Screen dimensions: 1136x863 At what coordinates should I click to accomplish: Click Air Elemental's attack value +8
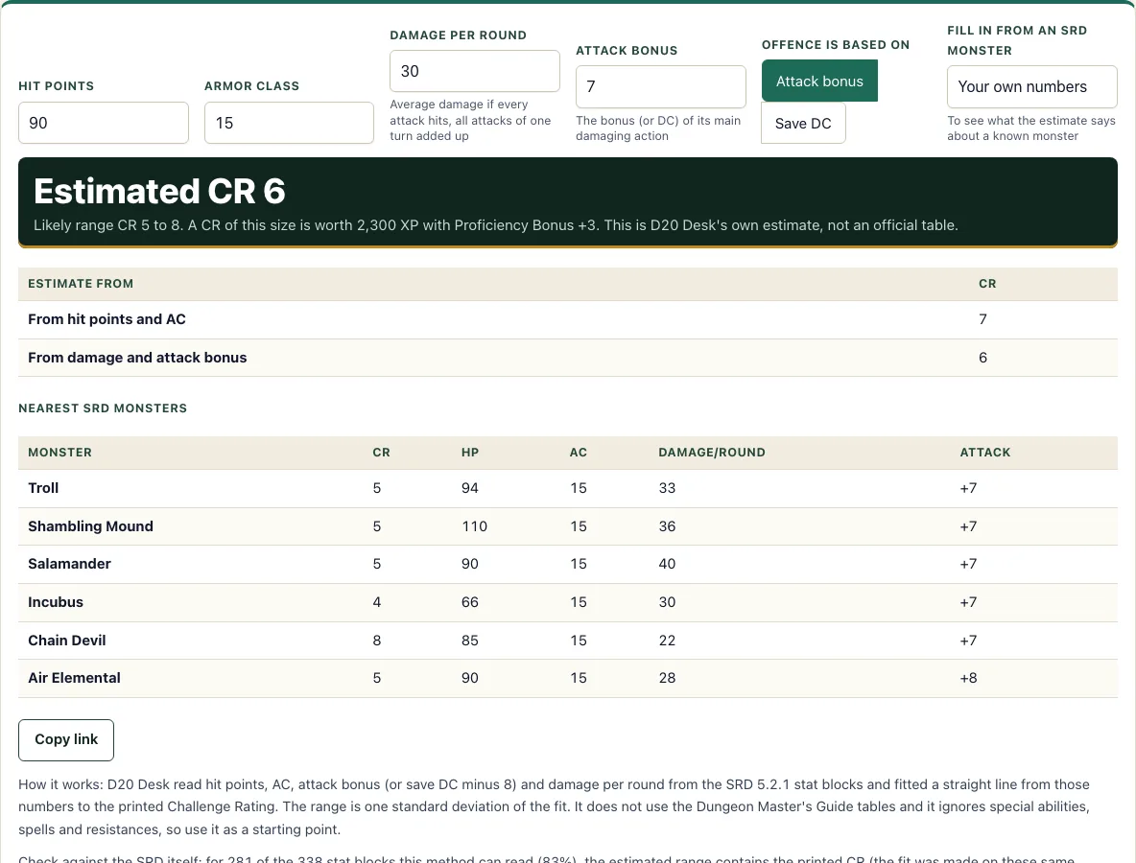969,678
